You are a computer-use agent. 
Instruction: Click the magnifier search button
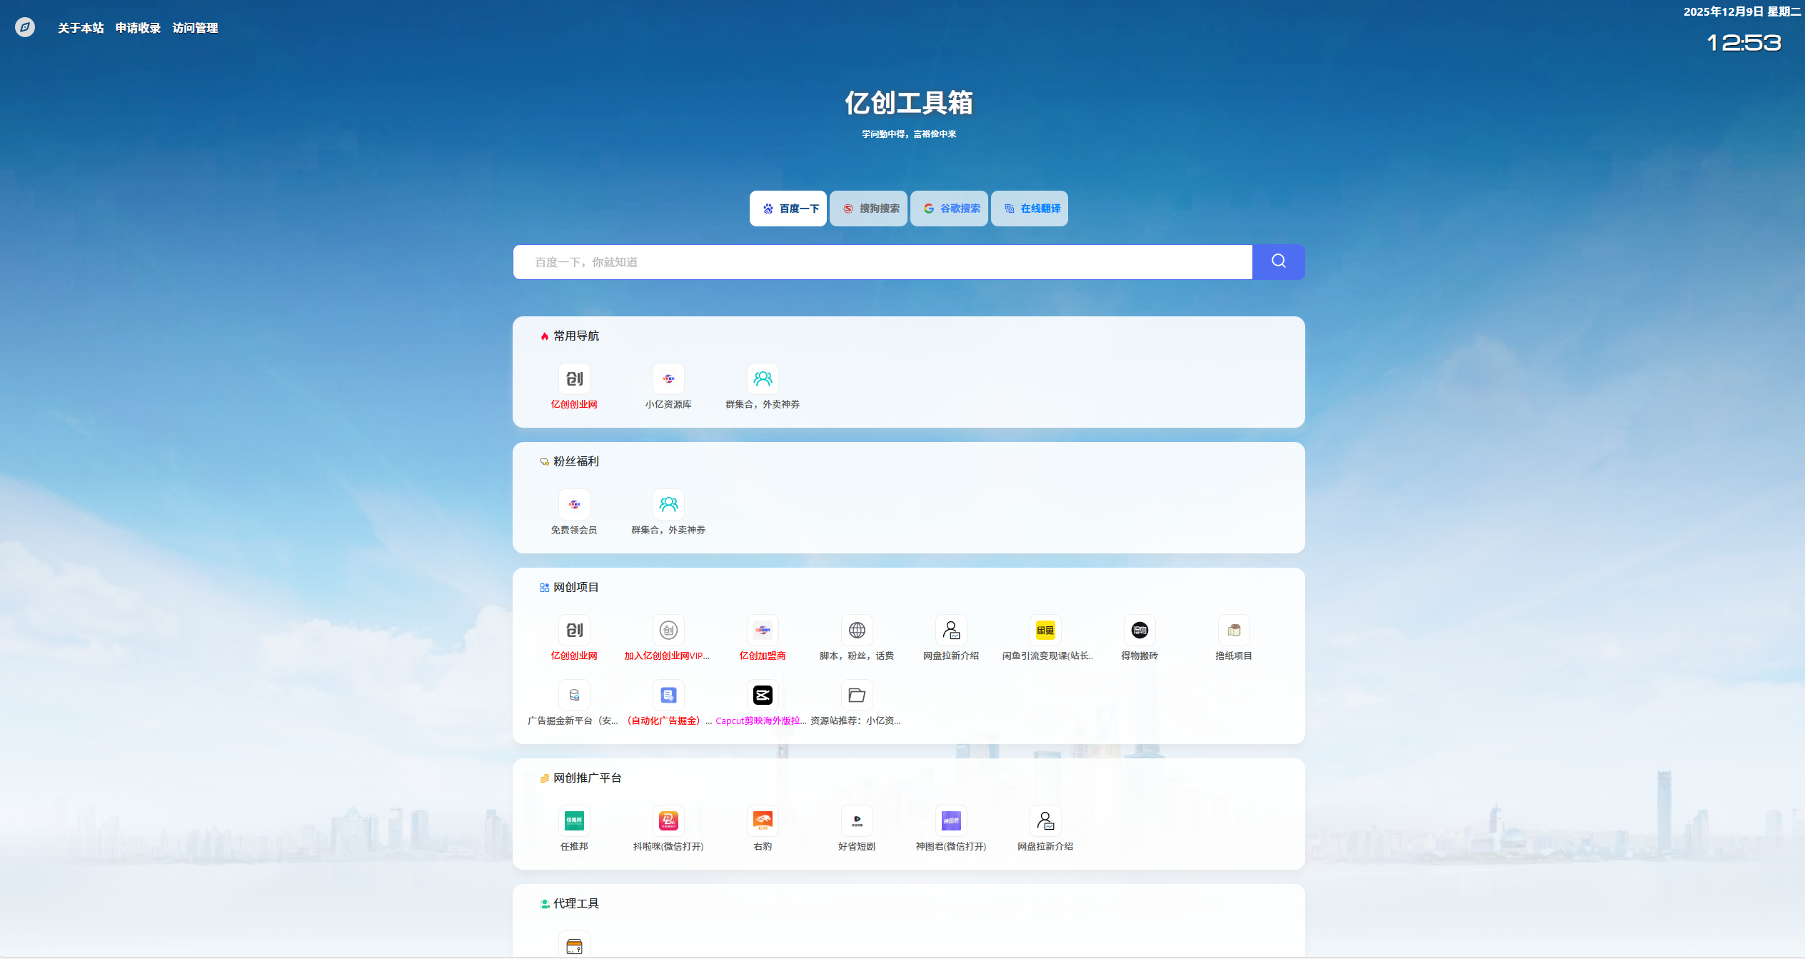coord(1277,261)
